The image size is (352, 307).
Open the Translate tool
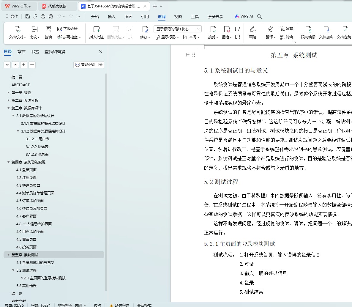(x=271, y=33)
